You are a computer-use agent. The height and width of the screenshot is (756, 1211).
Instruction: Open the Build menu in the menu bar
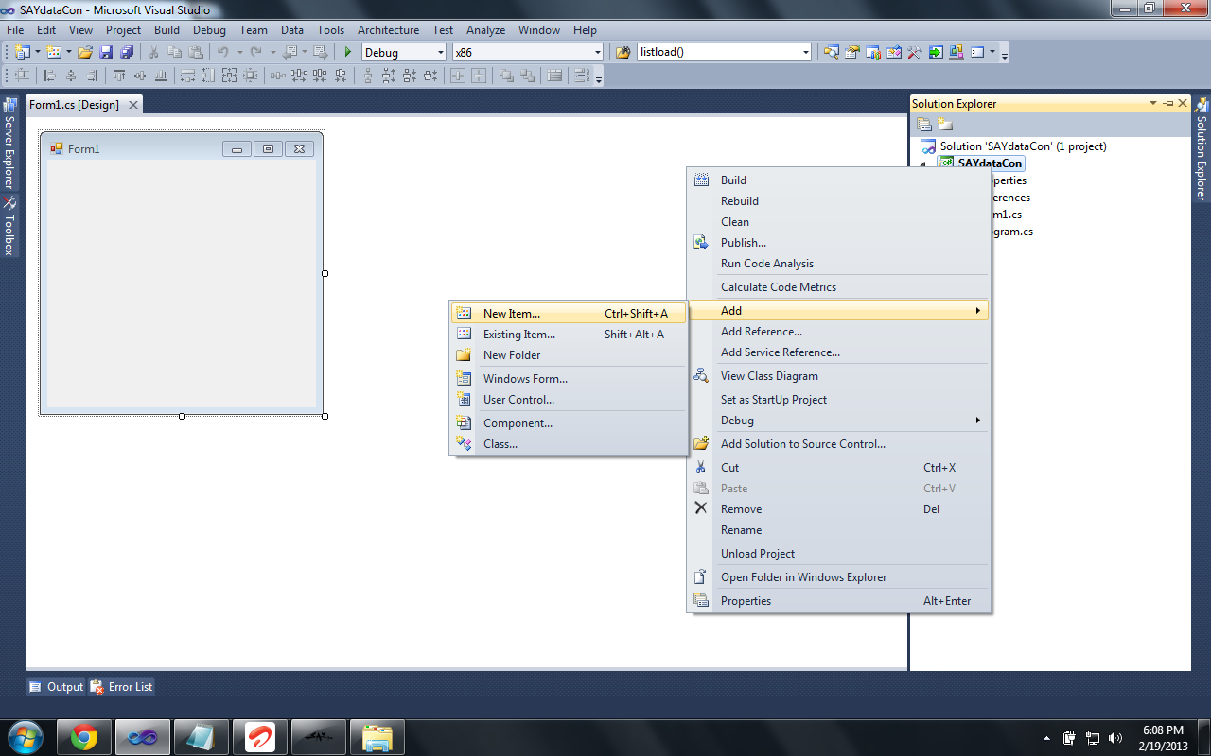click(167, 30)
